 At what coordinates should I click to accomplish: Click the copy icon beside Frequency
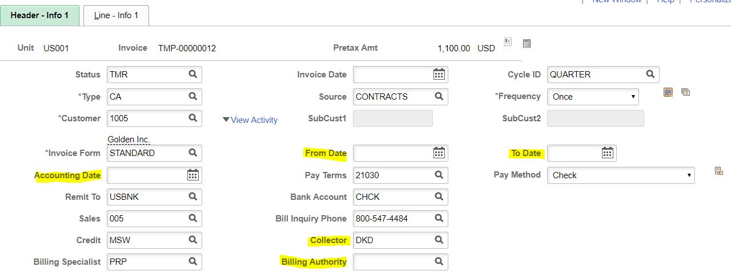686,92
